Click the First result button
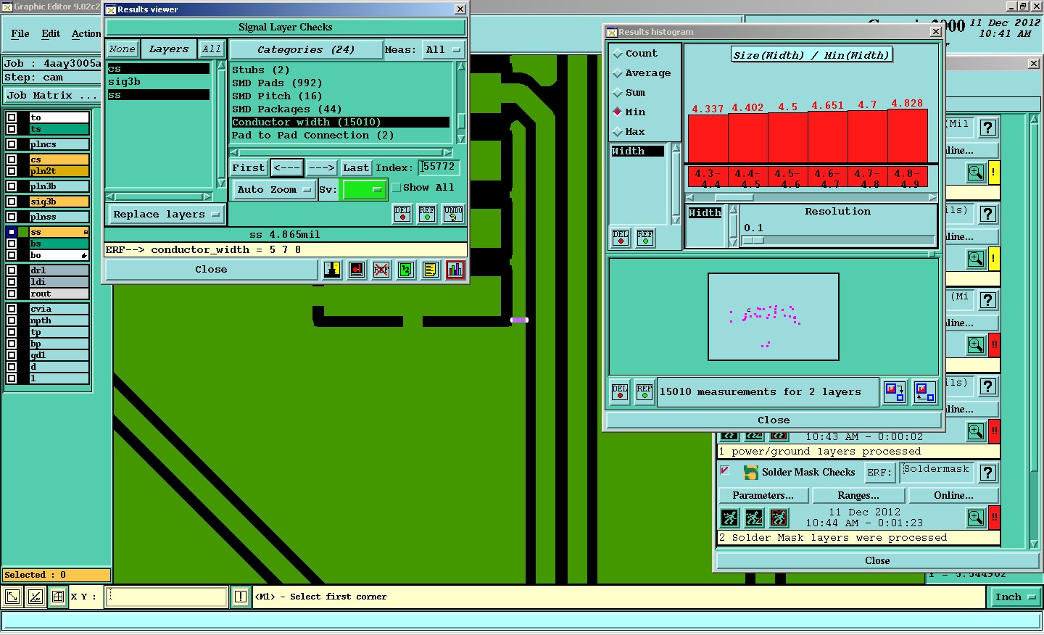 249,168
